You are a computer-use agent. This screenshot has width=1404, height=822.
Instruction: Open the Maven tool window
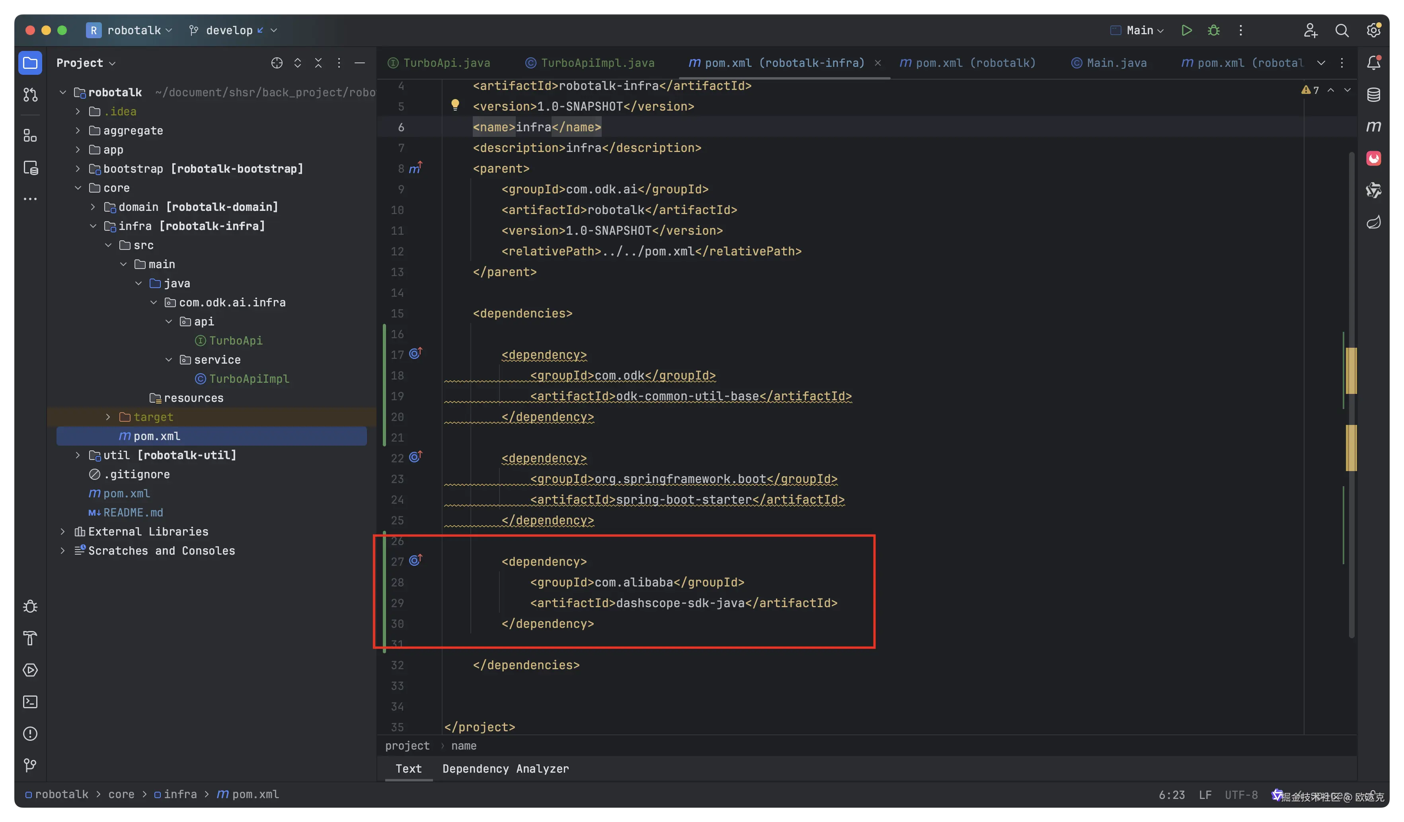tap(1373, 127)
